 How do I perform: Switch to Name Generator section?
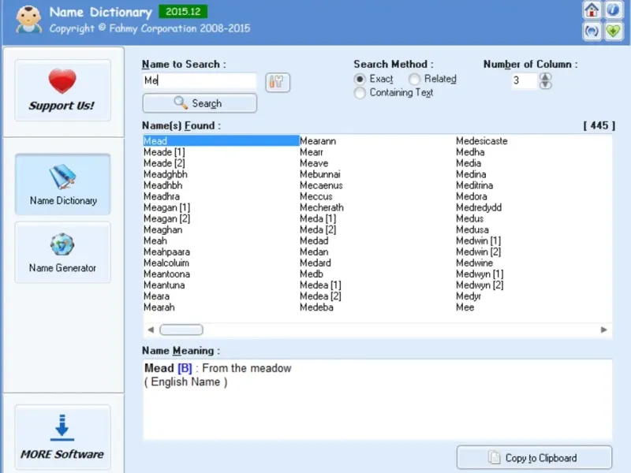click(x=63, y=252)
